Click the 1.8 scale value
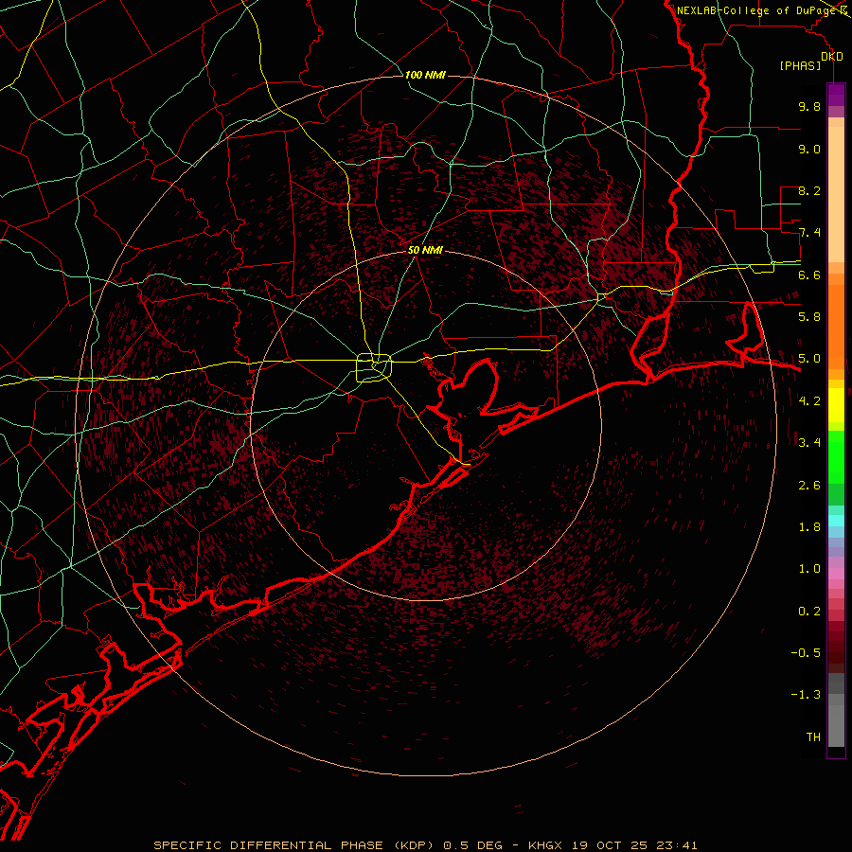This screenshot has width=852, height=852. [x=809, y=527]
